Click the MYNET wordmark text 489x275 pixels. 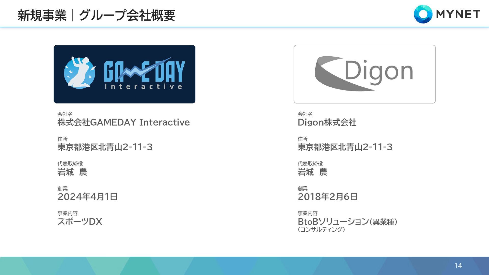[x=458, y=14]
